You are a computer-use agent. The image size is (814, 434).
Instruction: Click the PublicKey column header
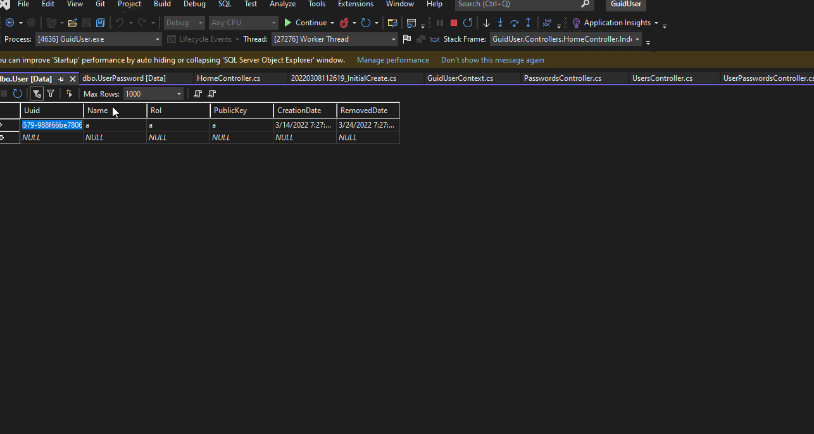click(242, 111)
